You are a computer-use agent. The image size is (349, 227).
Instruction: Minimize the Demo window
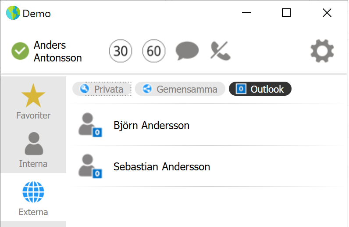tap(246, 13)
